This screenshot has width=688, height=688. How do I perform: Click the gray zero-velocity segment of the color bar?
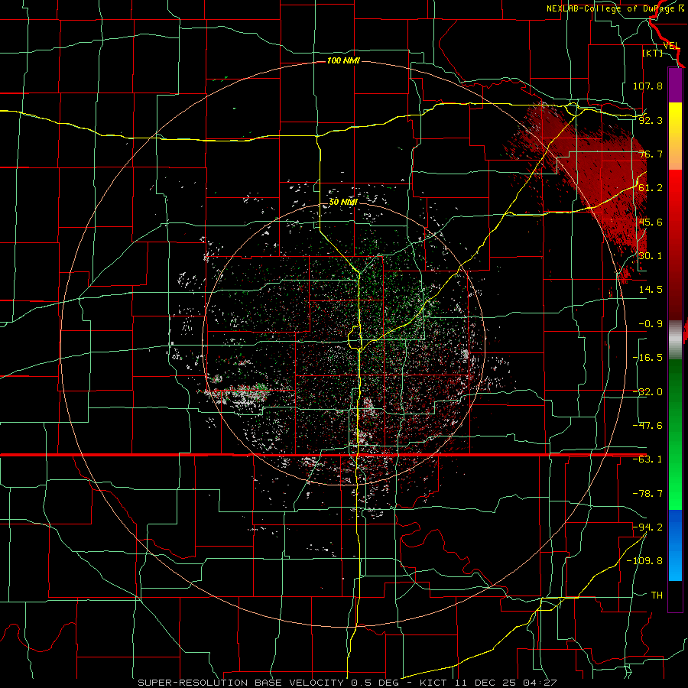click(x=675, y=338)
